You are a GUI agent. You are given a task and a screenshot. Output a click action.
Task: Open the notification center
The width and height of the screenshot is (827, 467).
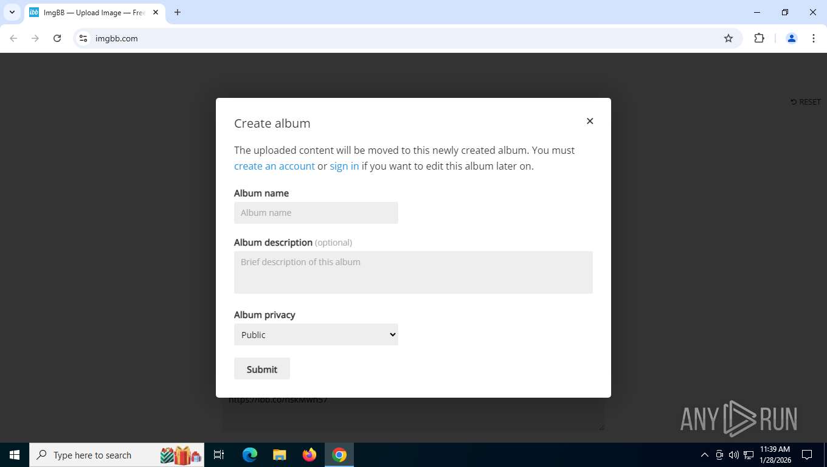point(807,455)
